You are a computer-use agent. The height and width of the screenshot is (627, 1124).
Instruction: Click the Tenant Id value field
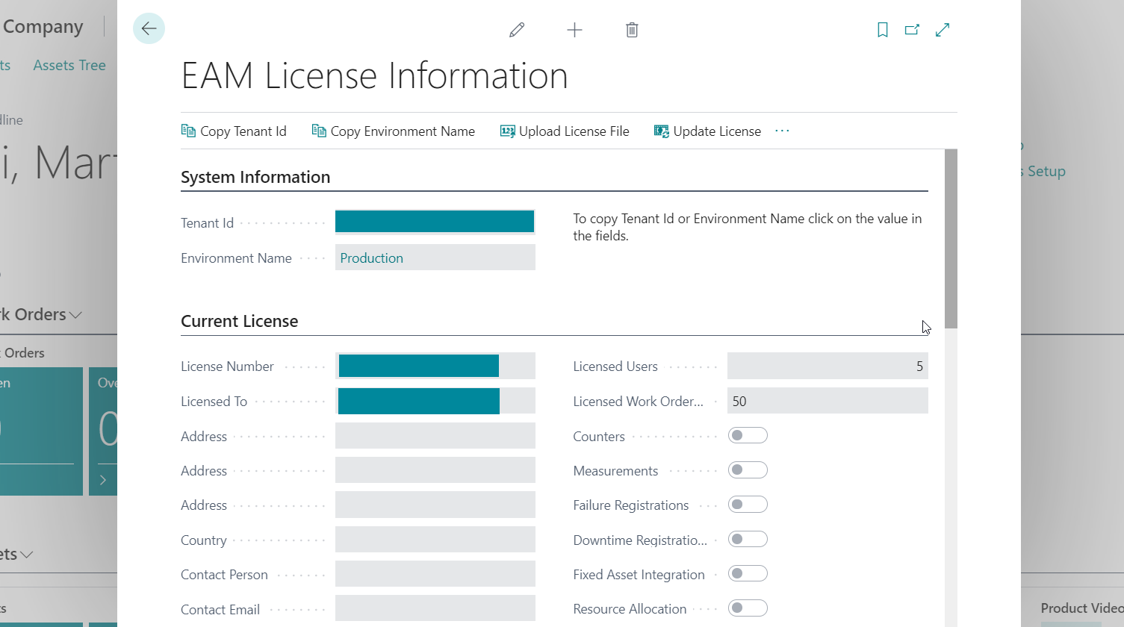435,222
